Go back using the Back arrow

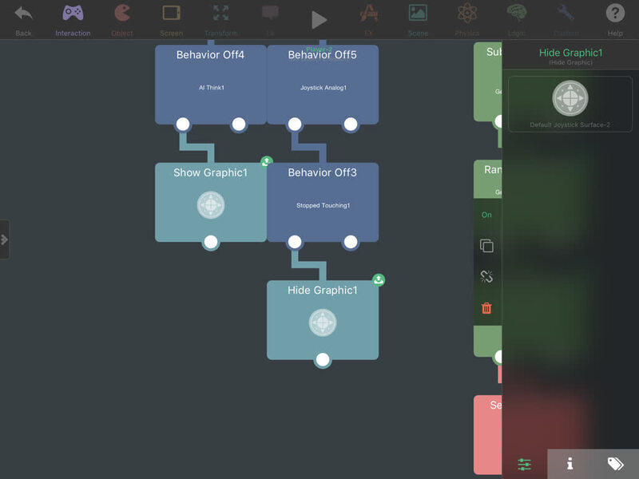(23, 19)
